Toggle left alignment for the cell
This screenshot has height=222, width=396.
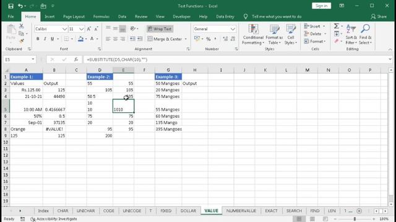tap(108, 39)
